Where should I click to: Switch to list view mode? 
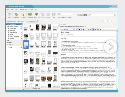pyautogui.click(x=78, y=15)
